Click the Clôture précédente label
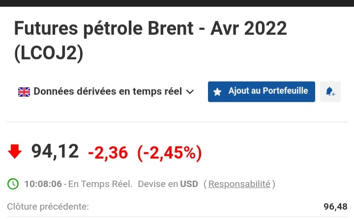The width and height of the screenshot is (354, 219). 48,207
